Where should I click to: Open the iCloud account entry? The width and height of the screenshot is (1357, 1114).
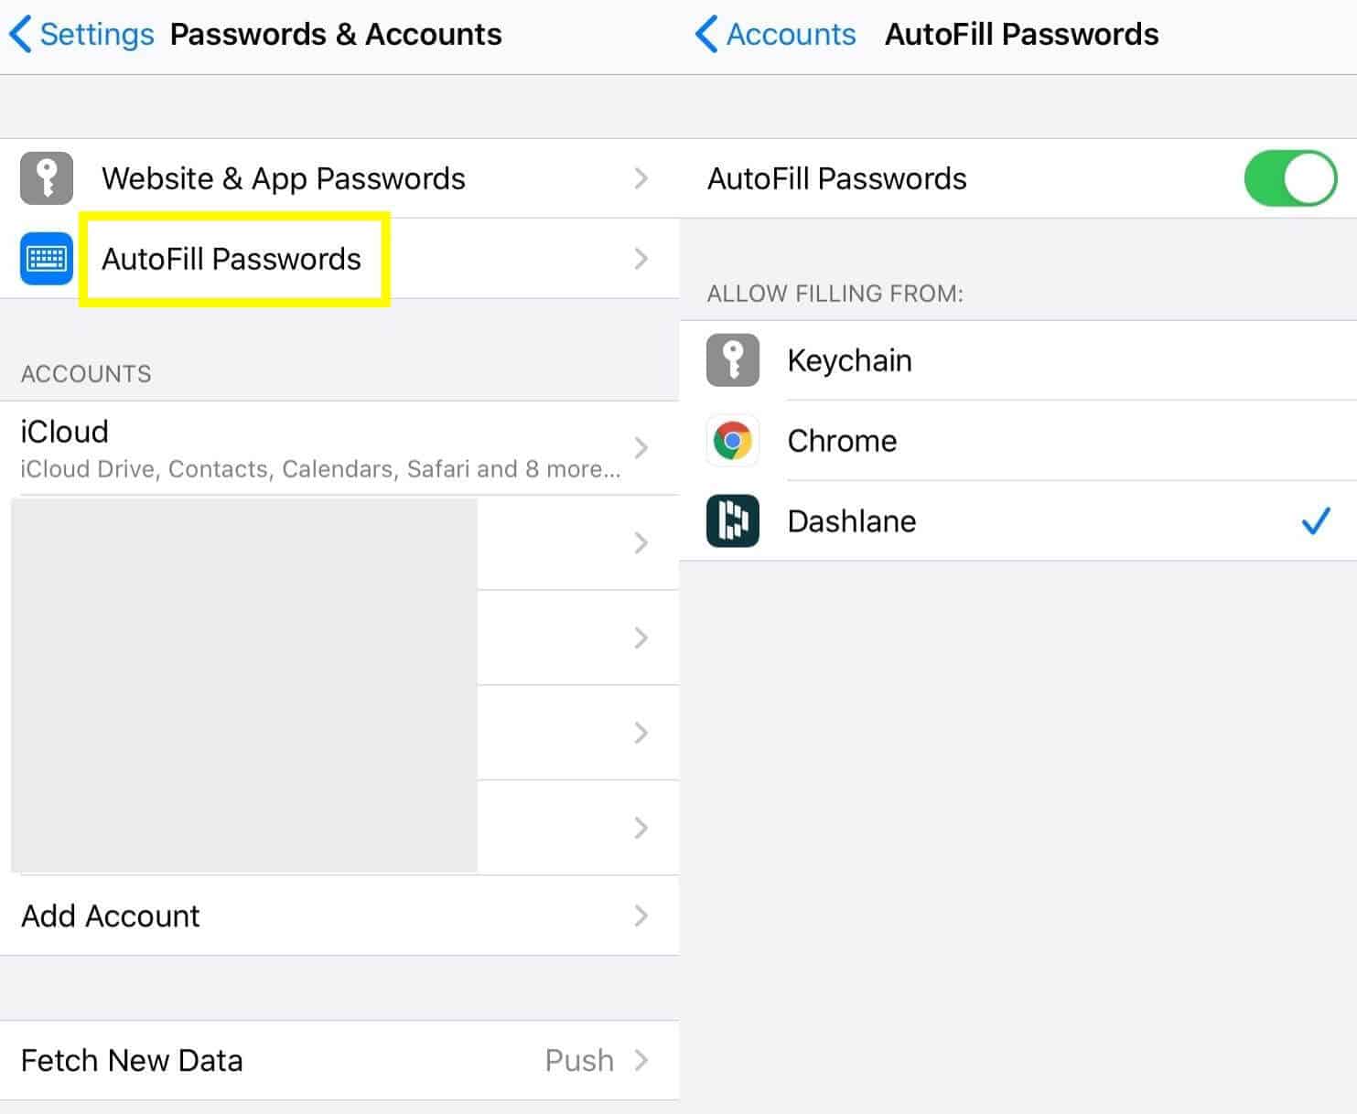(339, 448)
